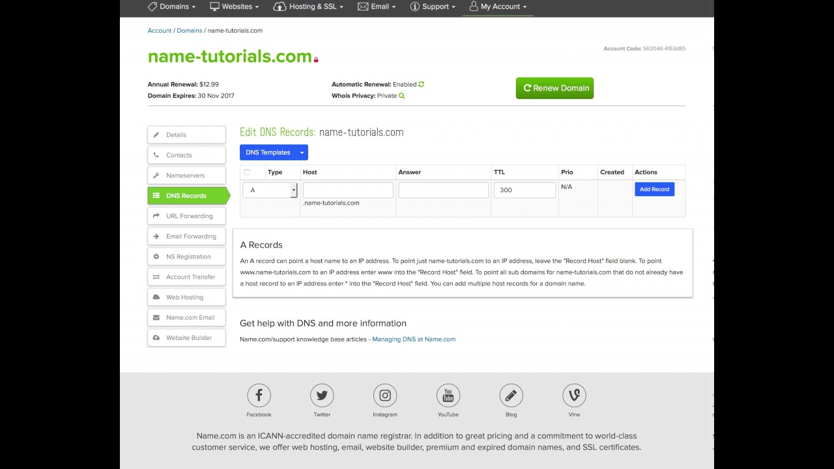Open the Name.com Email sidebar tab
This screenshot has height=469, width=834.
[187, 317]
